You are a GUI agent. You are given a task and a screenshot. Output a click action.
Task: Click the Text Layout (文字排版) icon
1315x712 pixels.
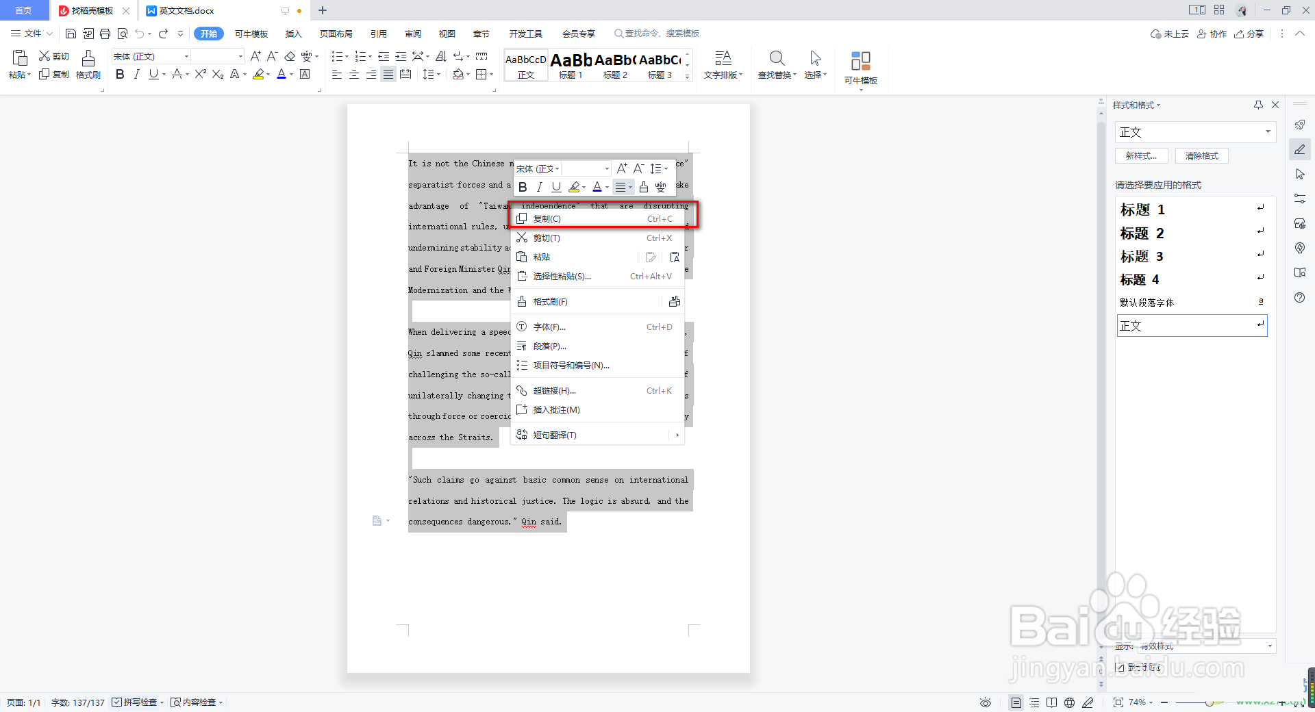723,64
